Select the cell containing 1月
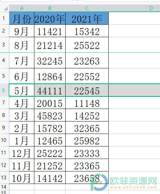Screen dimensions: 160x194 (22, 140)
